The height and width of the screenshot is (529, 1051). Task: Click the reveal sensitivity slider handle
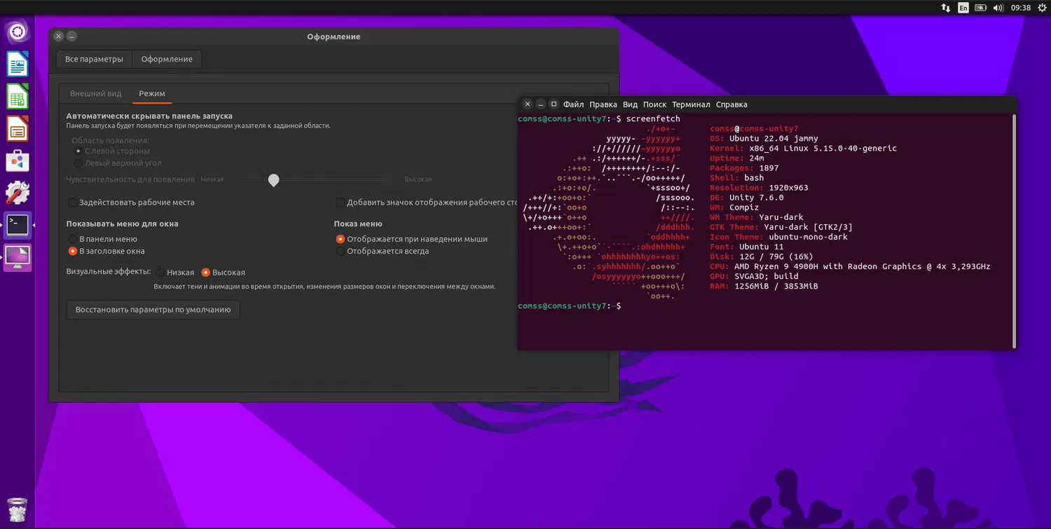(274, 180)
